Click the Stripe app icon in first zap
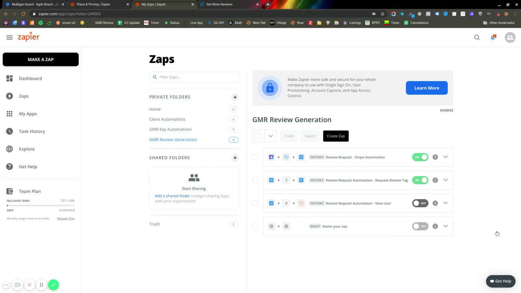 click(271, 157)
